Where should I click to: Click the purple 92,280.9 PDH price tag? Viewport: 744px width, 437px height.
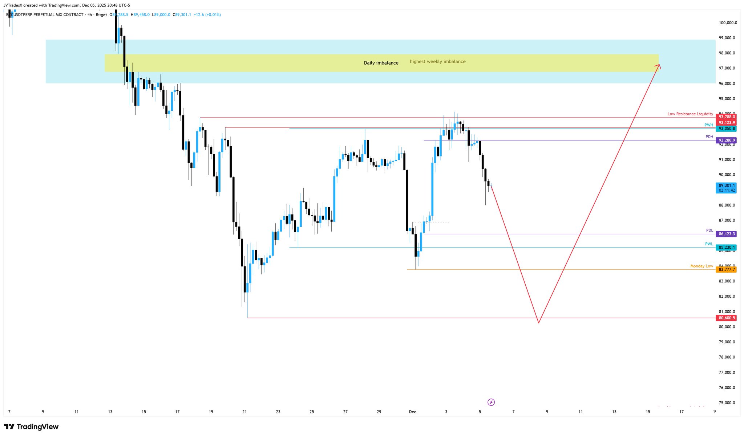[726, 140]
